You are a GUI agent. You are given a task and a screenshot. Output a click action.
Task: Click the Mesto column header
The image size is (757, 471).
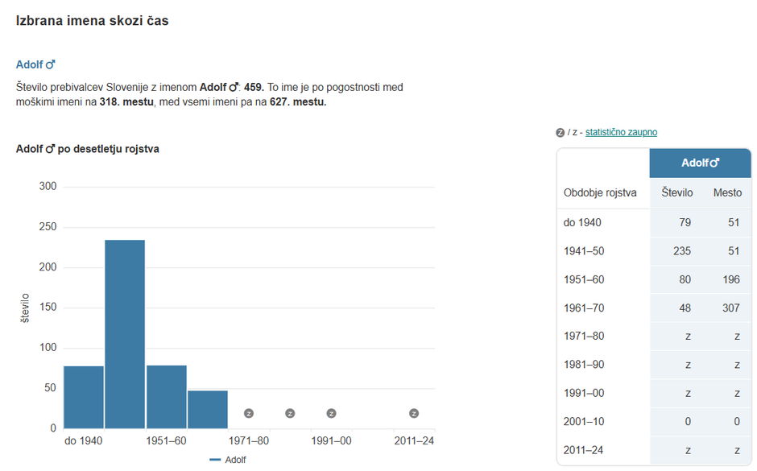point(727,192)
